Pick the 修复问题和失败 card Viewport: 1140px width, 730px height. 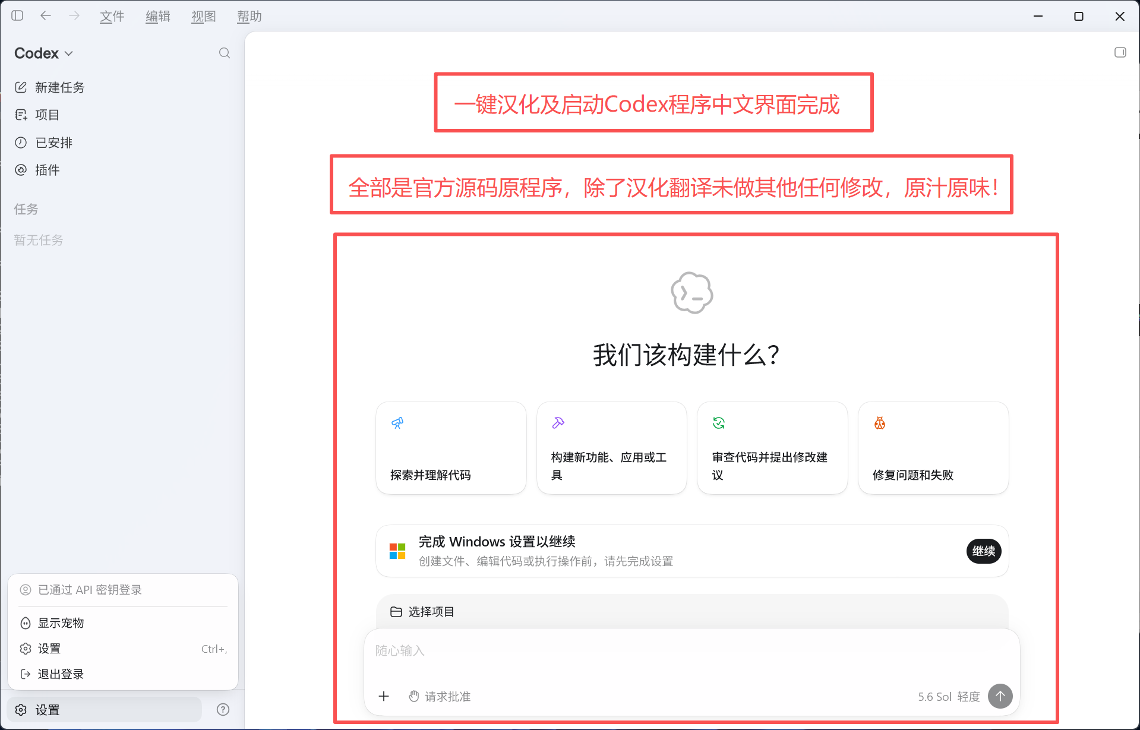click(933, 448)
